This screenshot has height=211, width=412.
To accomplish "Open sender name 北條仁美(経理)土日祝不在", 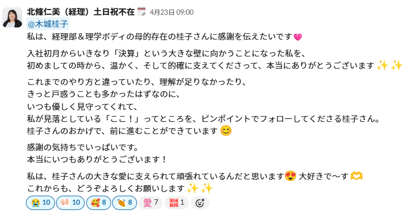I will point(81,12).
